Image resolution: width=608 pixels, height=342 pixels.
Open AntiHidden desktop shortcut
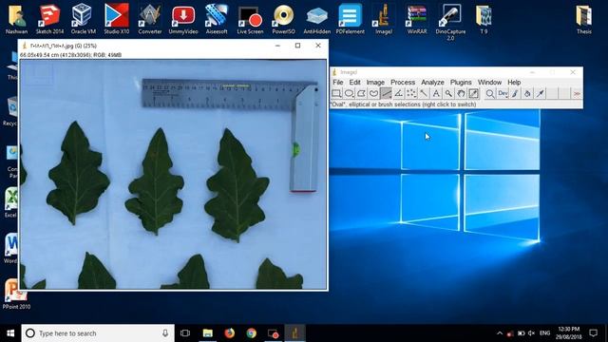[x=316, y=19]
